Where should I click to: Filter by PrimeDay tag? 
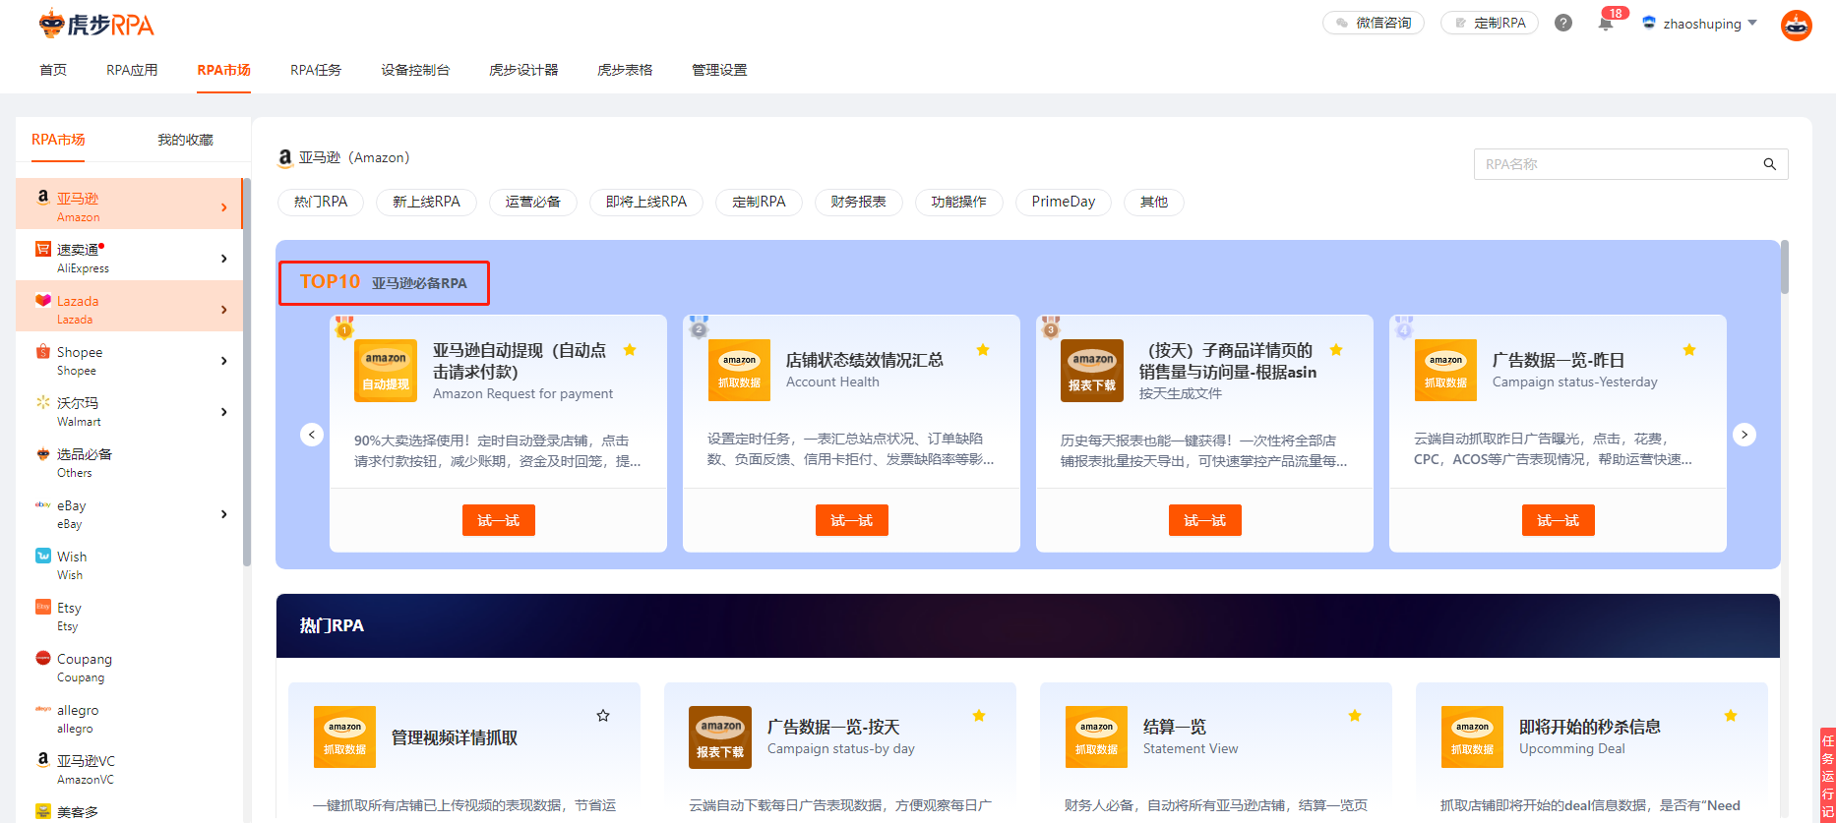[1064, 202]
